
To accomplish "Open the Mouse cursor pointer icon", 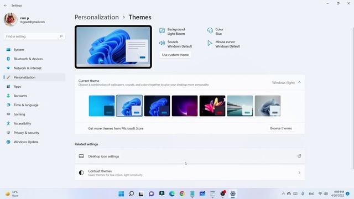I will tap(210, 43).
